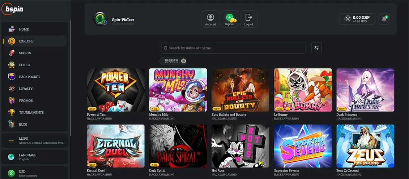This screenshot has width=409, height=179.
Task: Click the Dusk Princess title text
Action: [x=347, y=115]
